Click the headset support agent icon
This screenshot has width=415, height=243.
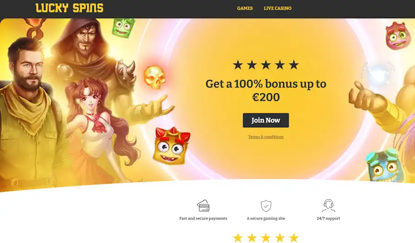click(x=329, y=206)
